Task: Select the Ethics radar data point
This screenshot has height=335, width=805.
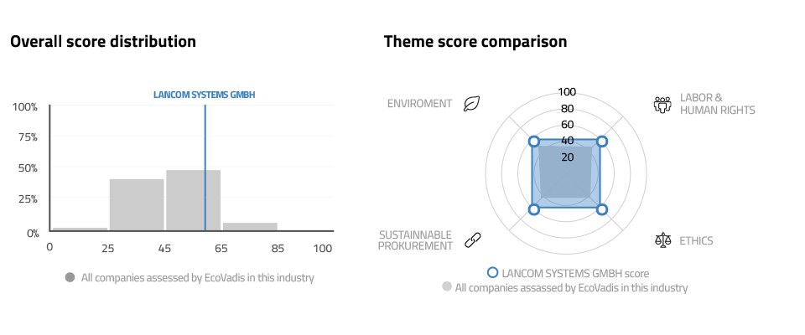Action: tap(602, 209)
